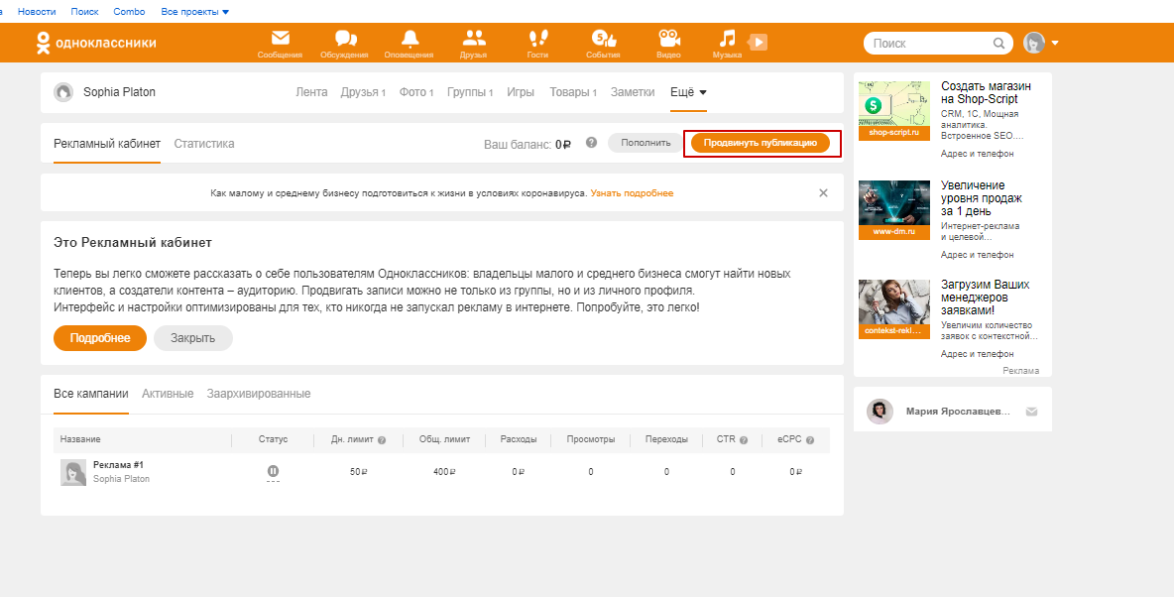Image resolution: width=1174 pixels, height=597 pixels.
Task: Toggle pause status of Реклама #1 campaign
Action: coord(273,471)
